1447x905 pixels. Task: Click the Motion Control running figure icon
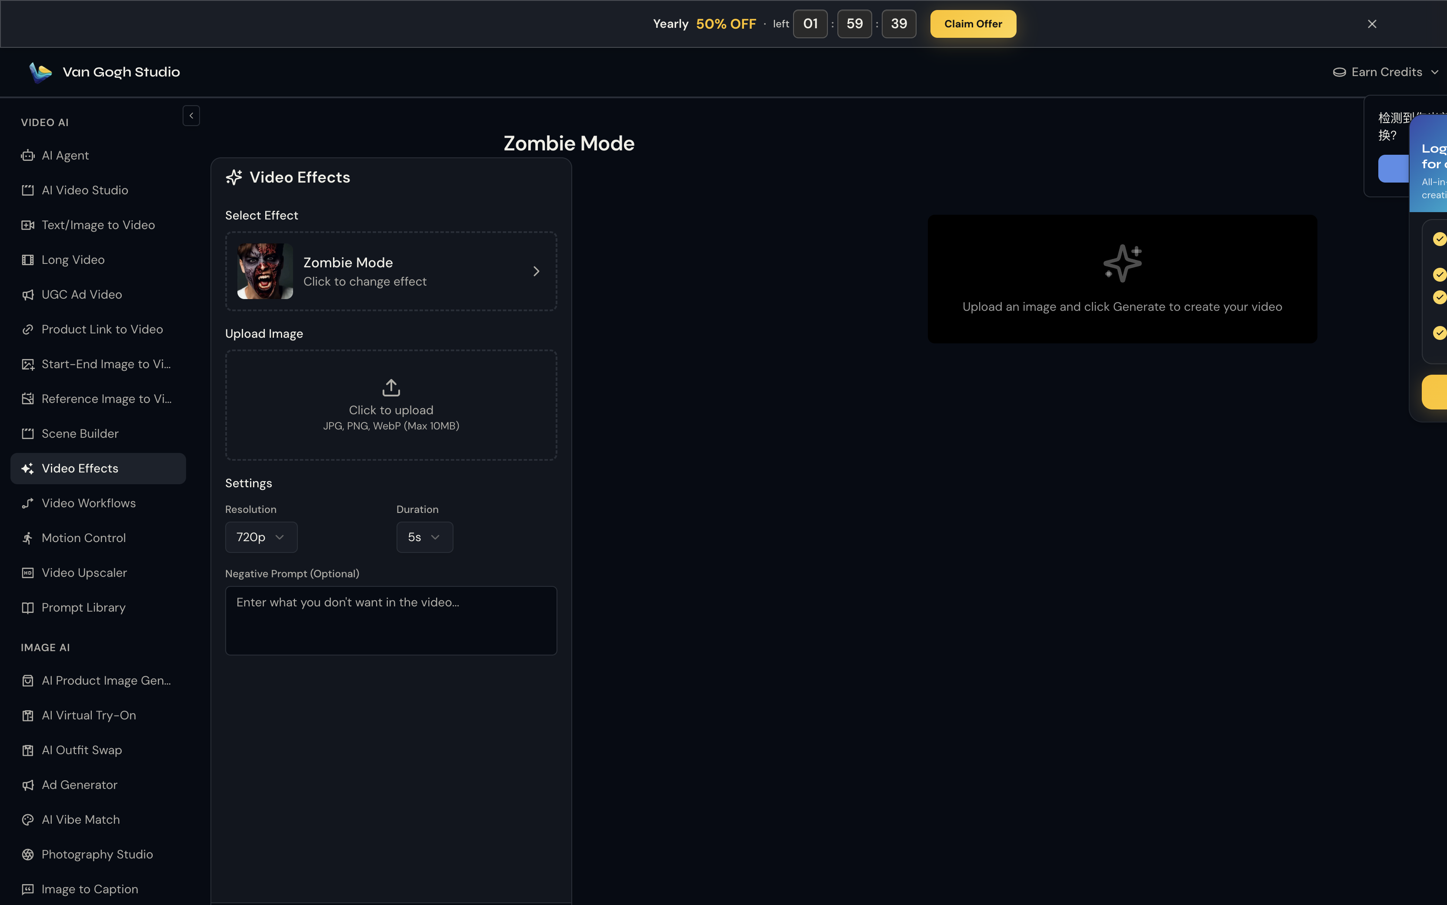pos(27,538)
